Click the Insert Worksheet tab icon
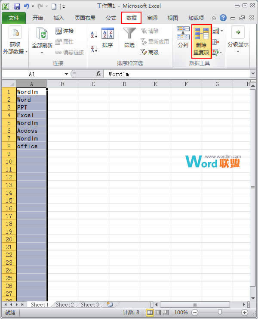Screen dimensions: 258x319 pos(110,304)
